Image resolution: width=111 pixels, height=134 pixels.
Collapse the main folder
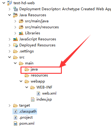[15, 63]
